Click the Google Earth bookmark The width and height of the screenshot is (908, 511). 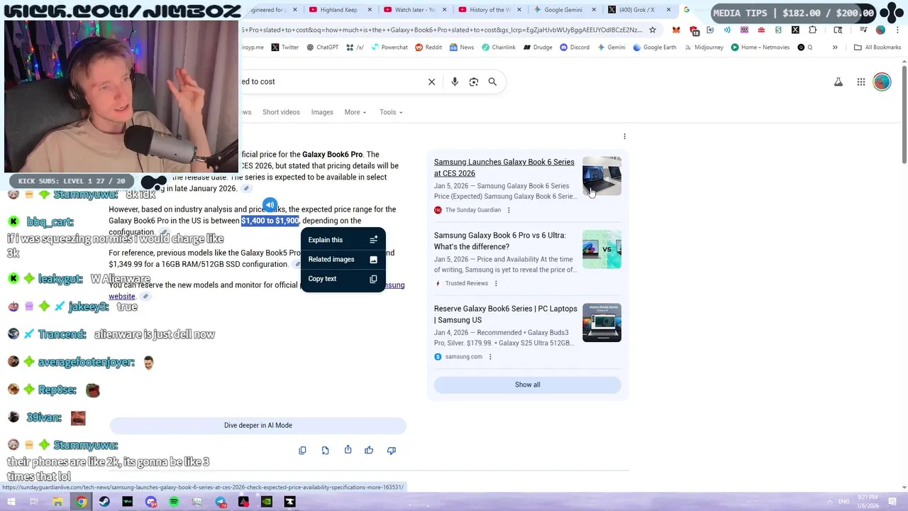654,48
